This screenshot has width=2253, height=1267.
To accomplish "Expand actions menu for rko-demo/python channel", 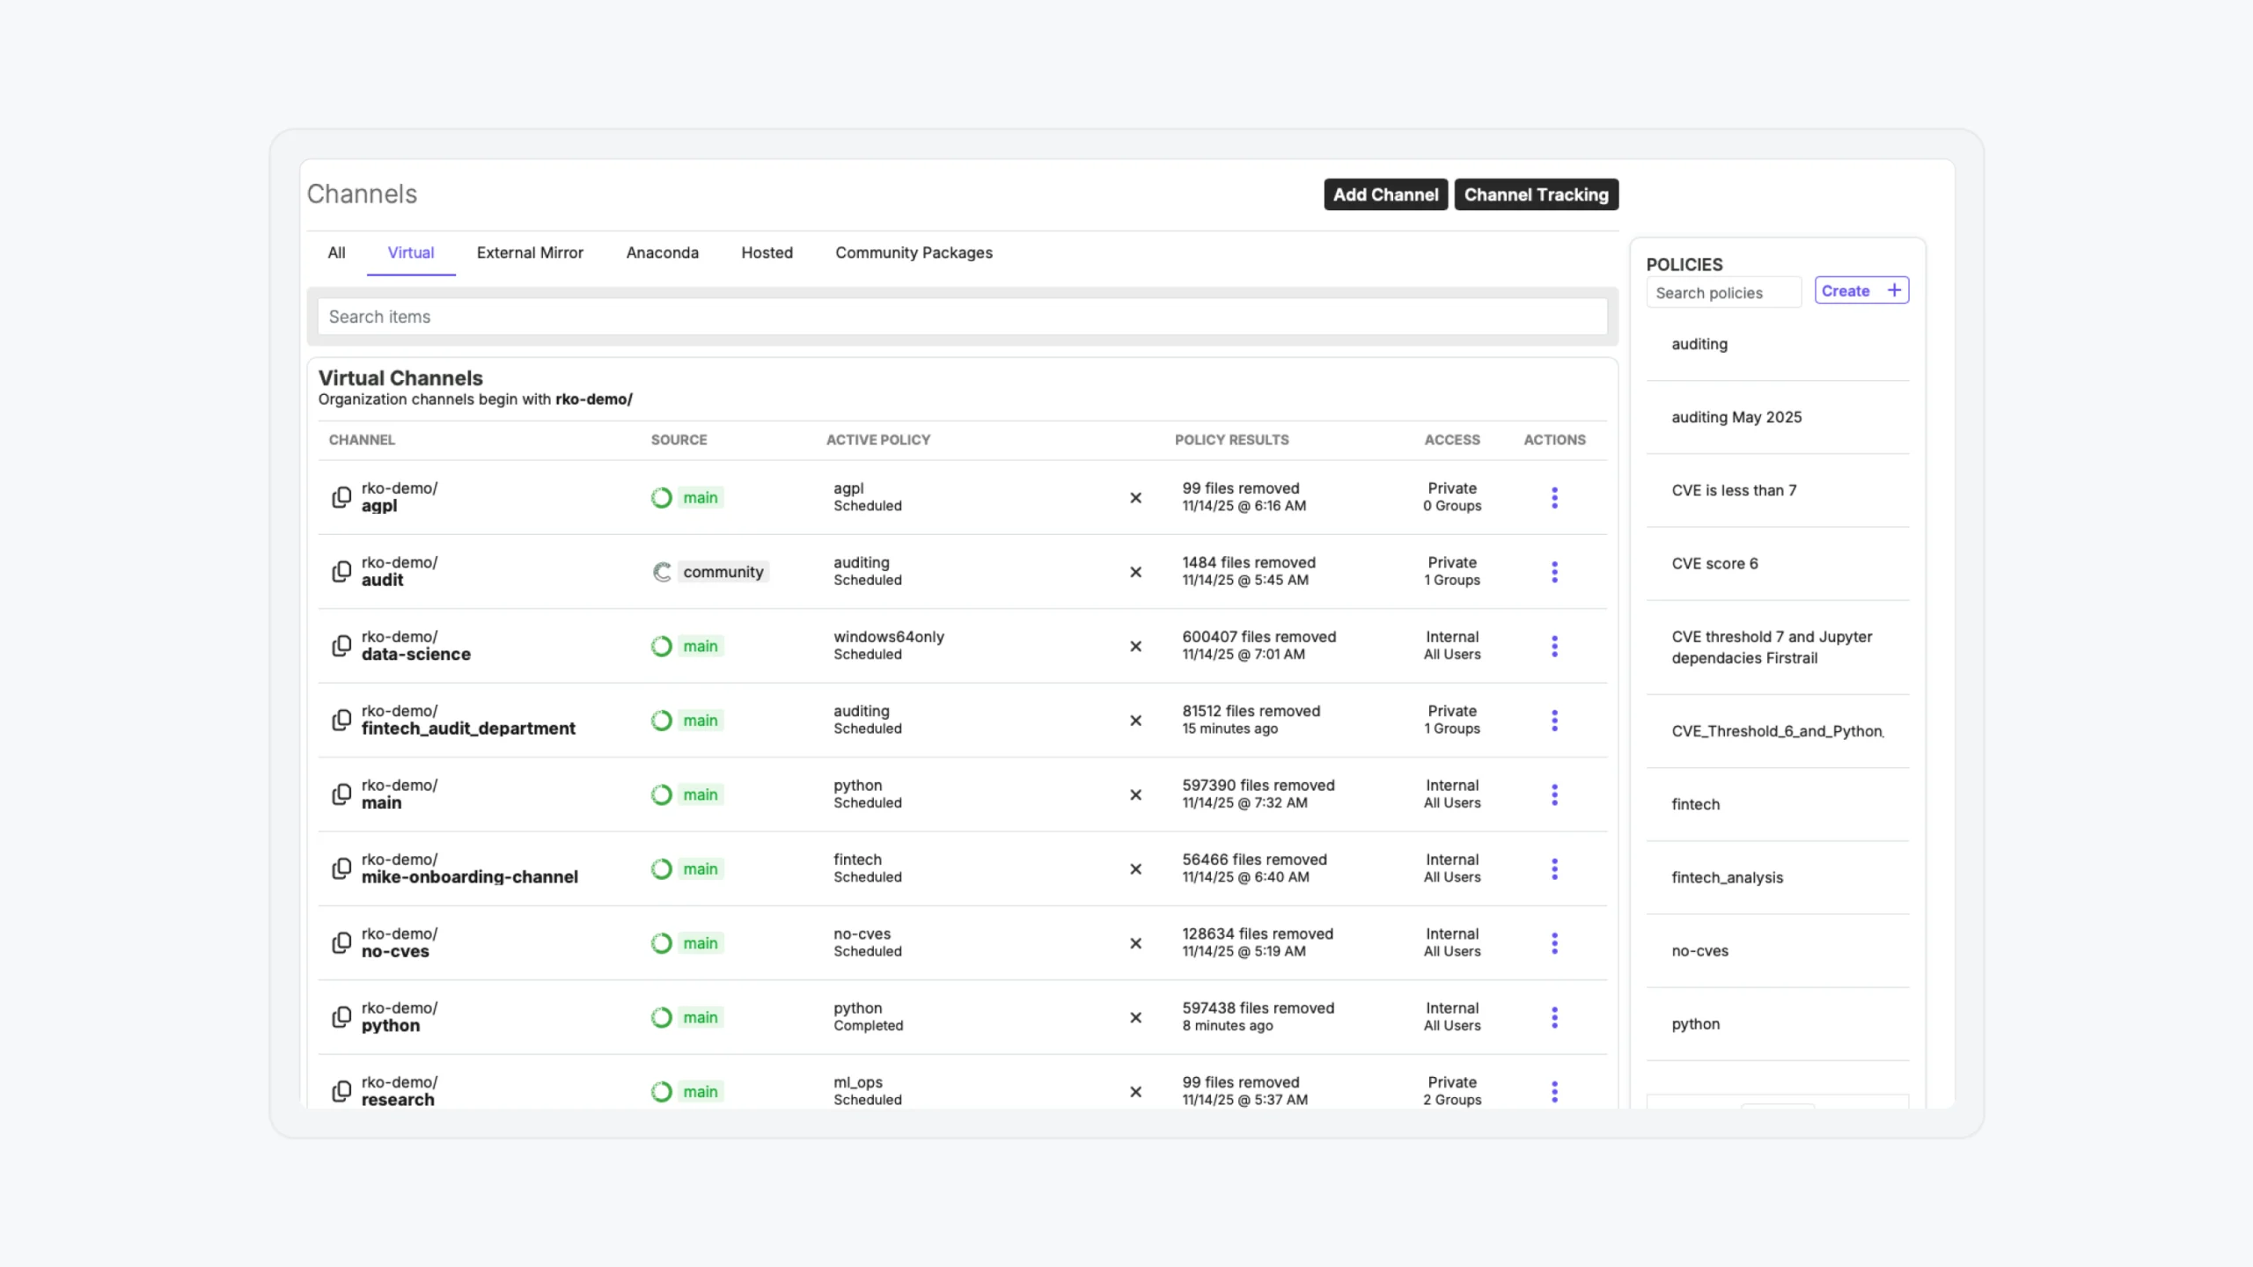I will coord(1554,1017).
